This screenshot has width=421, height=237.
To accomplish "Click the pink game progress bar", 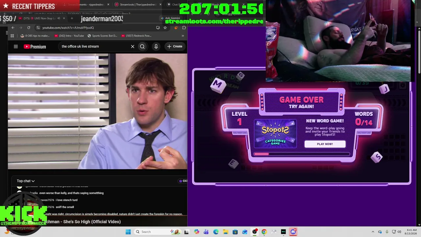I will (302, 154).
